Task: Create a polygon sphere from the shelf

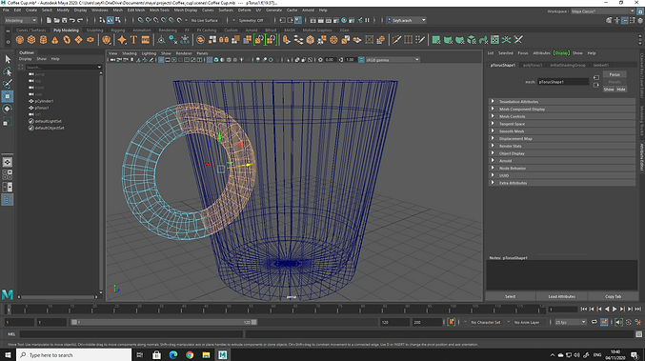Action: pyautogui.click(x=19, y=40)
